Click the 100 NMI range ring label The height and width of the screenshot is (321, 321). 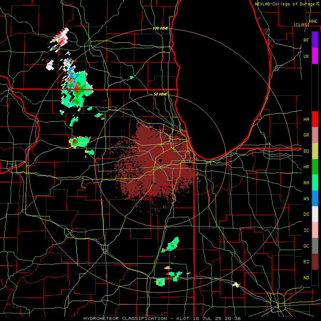point(160,28)
